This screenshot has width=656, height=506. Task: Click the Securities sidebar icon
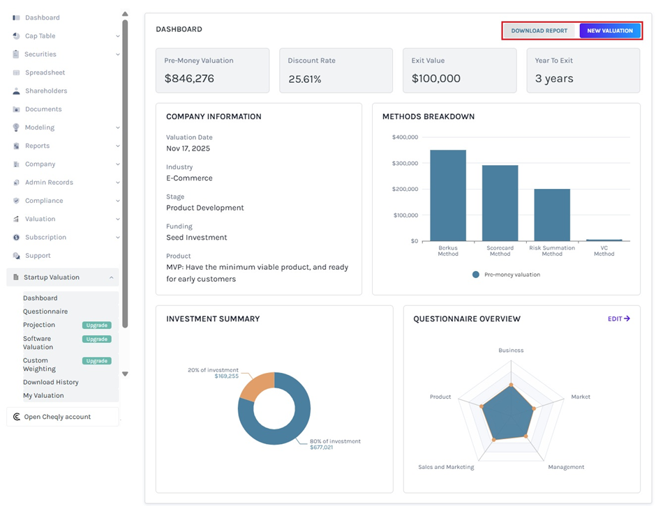pyautogui.click(x=17, y=54)
